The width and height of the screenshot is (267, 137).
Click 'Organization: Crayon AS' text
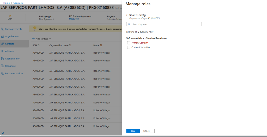point(145,18)
